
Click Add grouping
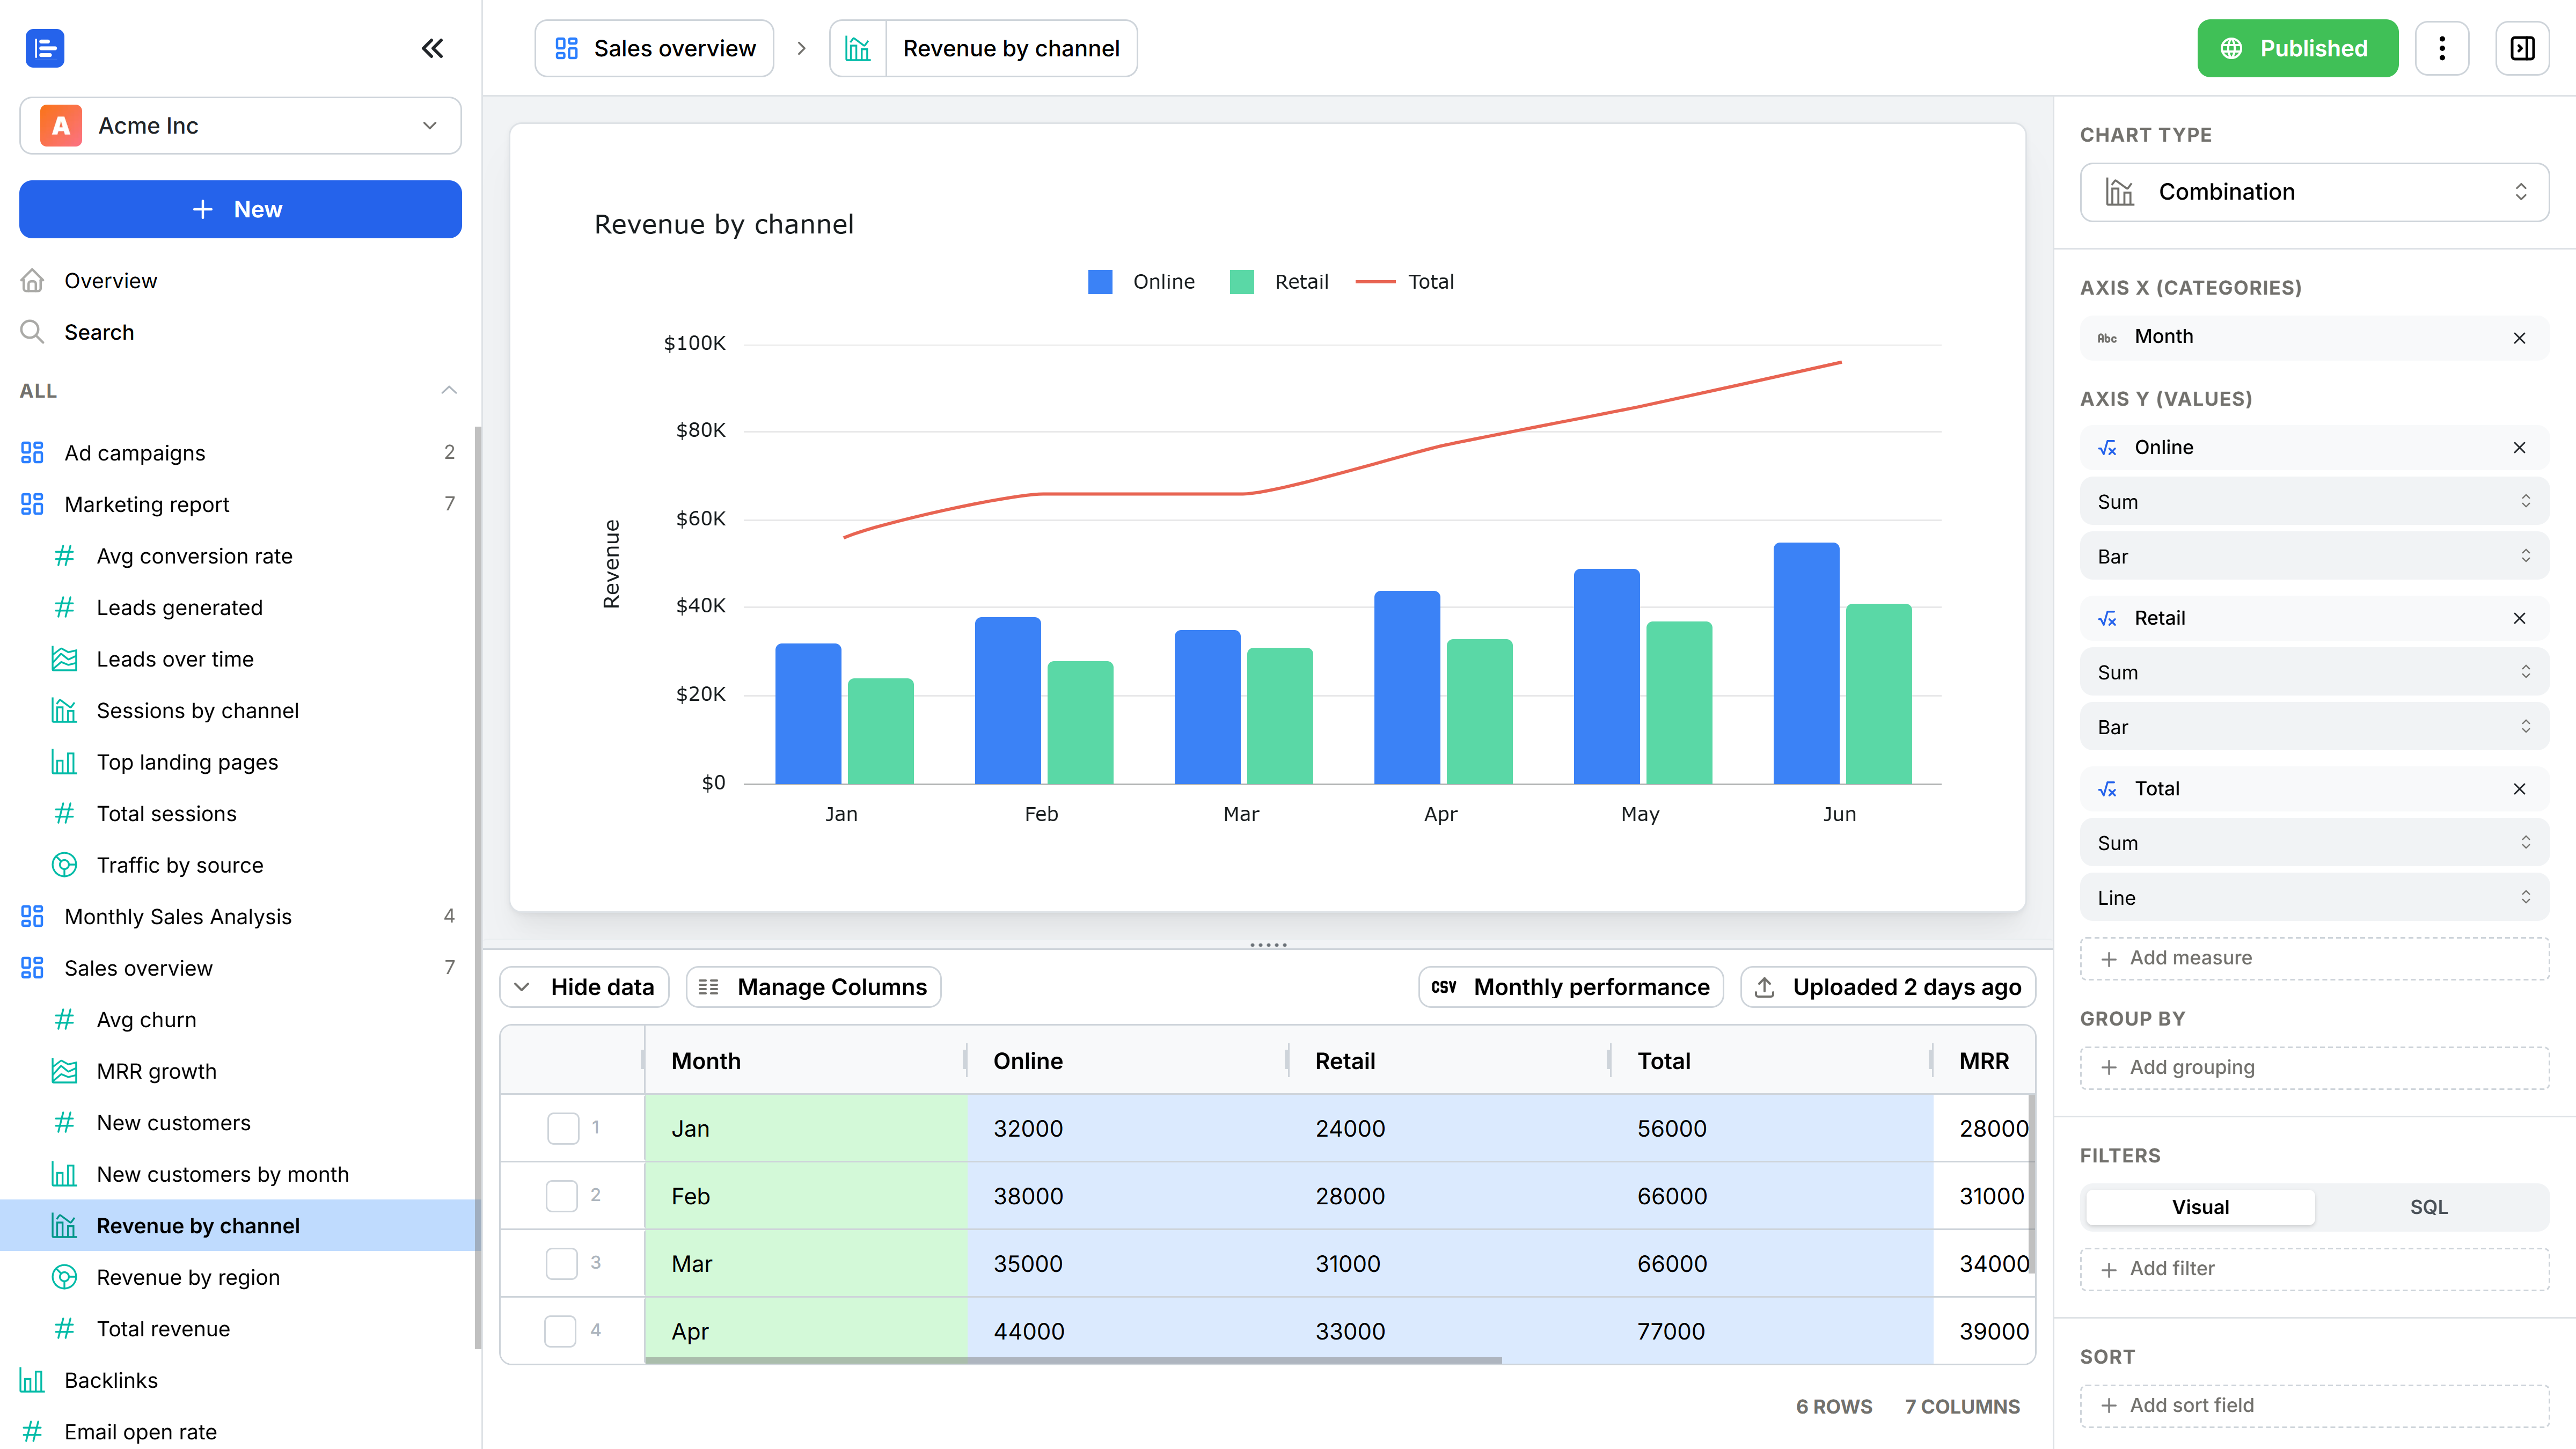pyautogui.click(x=2314, y=1068)
